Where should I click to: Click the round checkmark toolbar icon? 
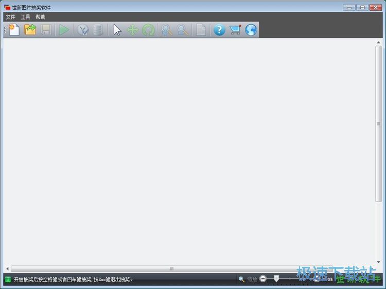(x=83, y=30)
